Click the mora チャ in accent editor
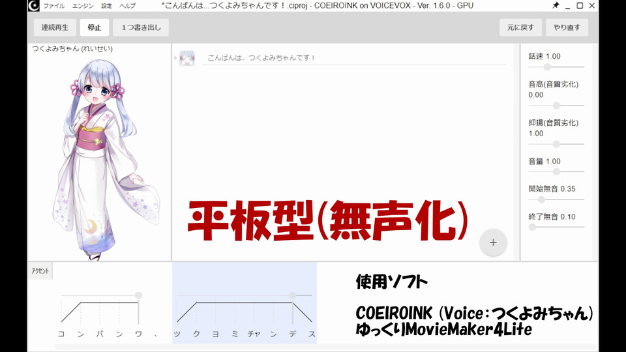Image resolution: width=626 pixels, height=352 pixels. pos(254,334)
